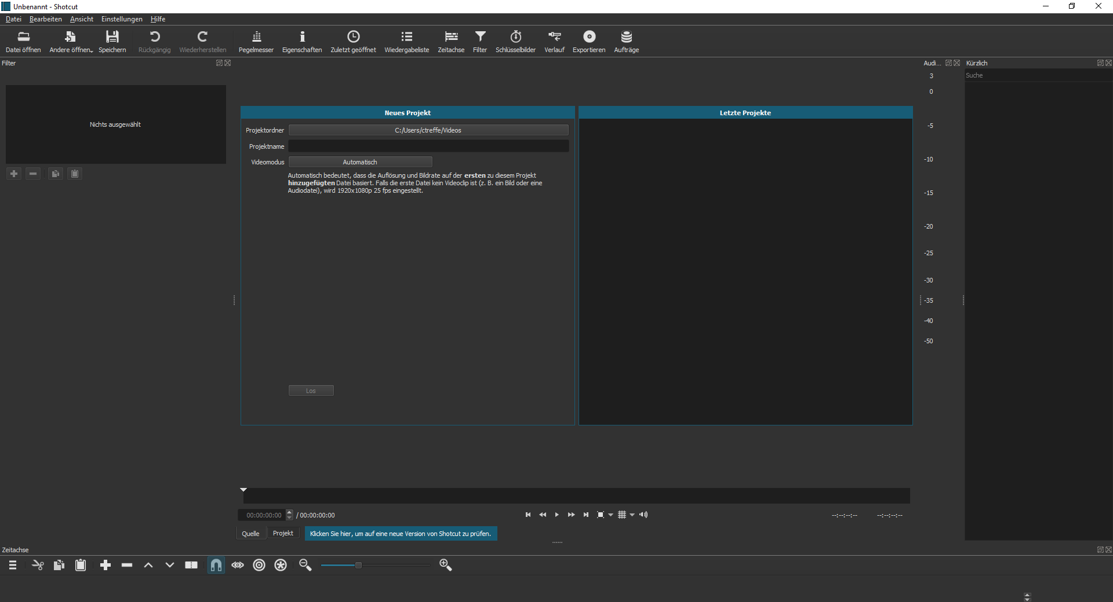Open the Pegelmesser panel

pos(256,42)
